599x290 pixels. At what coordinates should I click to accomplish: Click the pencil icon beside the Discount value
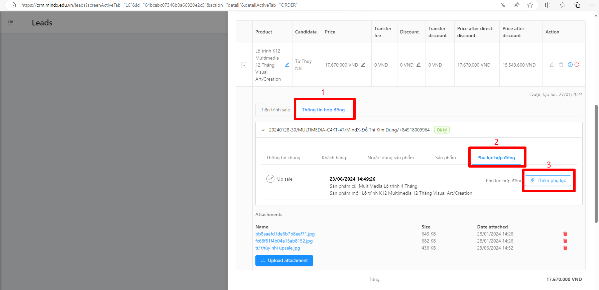(418, 65)
